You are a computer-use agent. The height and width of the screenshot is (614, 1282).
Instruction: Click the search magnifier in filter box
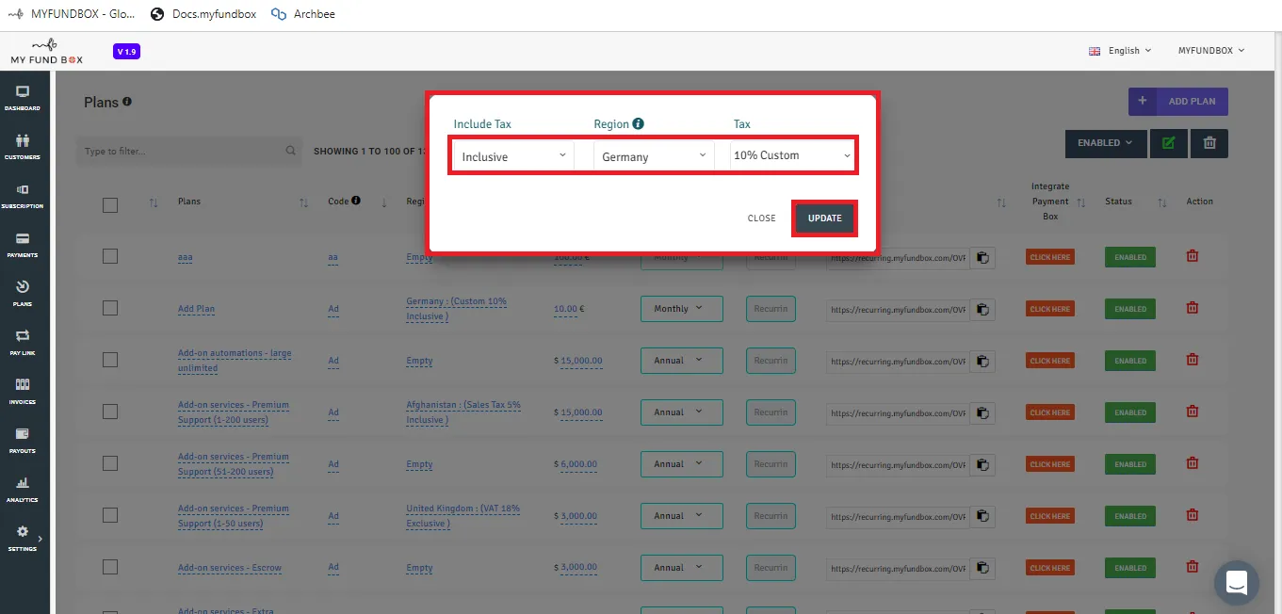point(290,151)
